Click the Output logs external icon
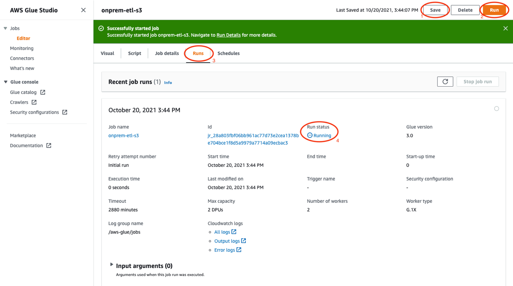Image resolution: width=513 pixels, height=286 pixels. coord(244,241)
